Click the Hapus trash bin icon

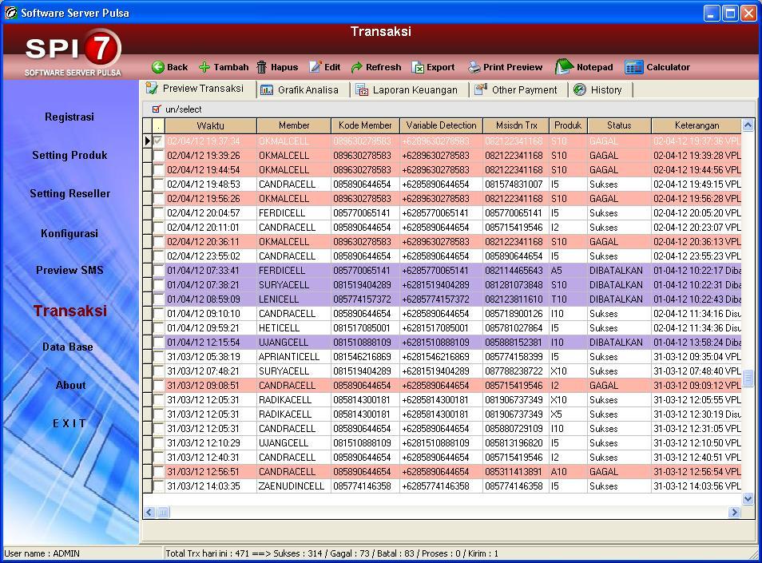tap(261, 67)
